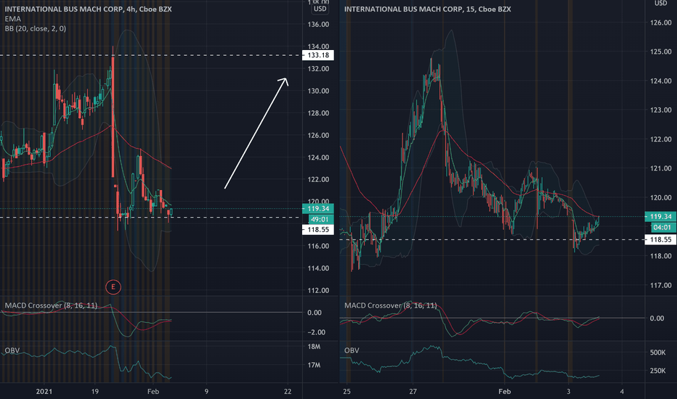The height and width of the screenshot is (399, 677).
Task: Click the OBV label in 4h chart
Action: coord(12,350)
